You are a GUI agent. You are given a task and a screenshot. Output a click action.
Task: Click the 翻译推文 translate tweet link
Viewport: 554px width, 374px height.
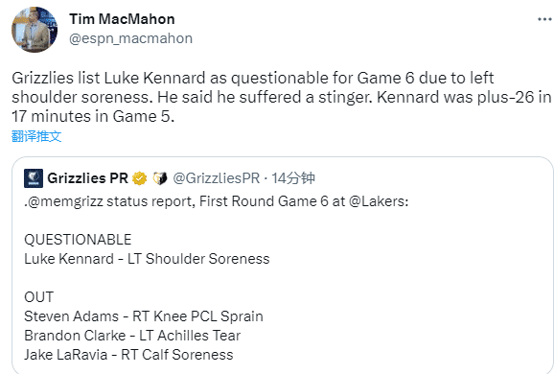36,136
